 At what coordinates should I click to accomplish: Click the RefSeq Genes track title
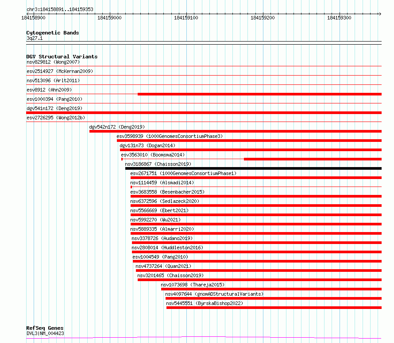pyautogui.click(x=45, y=328)
